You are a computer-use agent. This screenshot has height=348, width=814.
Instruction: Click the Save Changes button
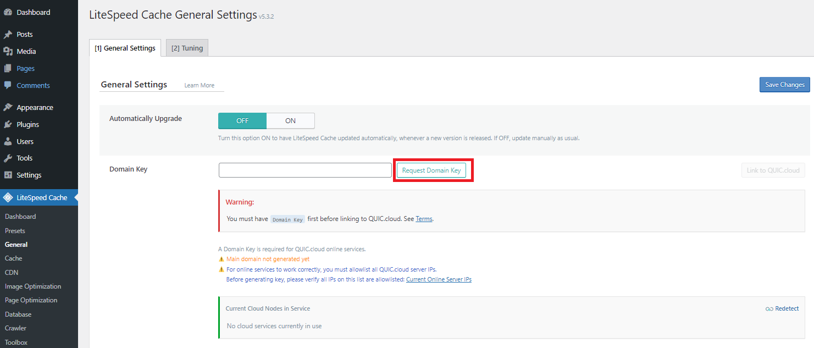[785, 85]
